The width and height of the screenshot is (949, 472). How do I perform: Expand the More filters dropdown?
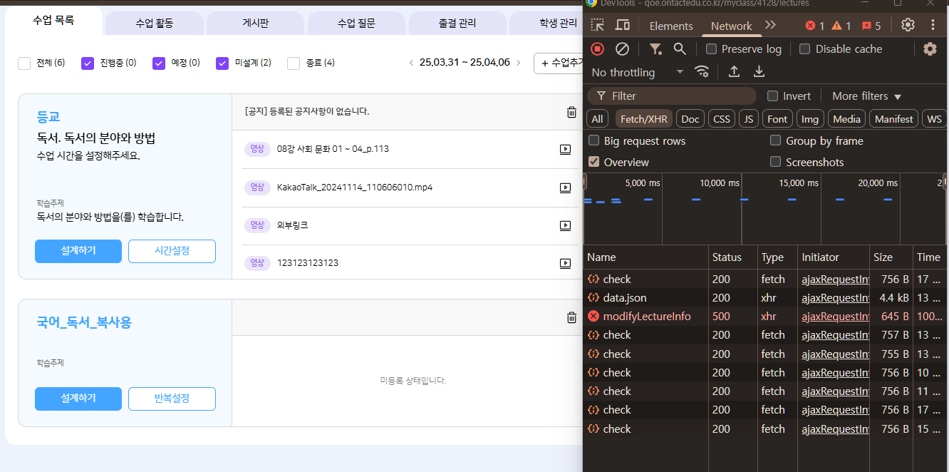866,96
